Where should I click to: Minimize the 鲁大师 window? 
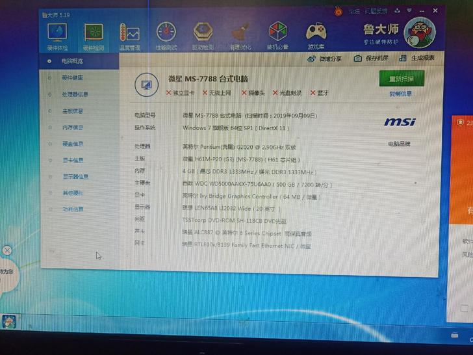[422, 11]
